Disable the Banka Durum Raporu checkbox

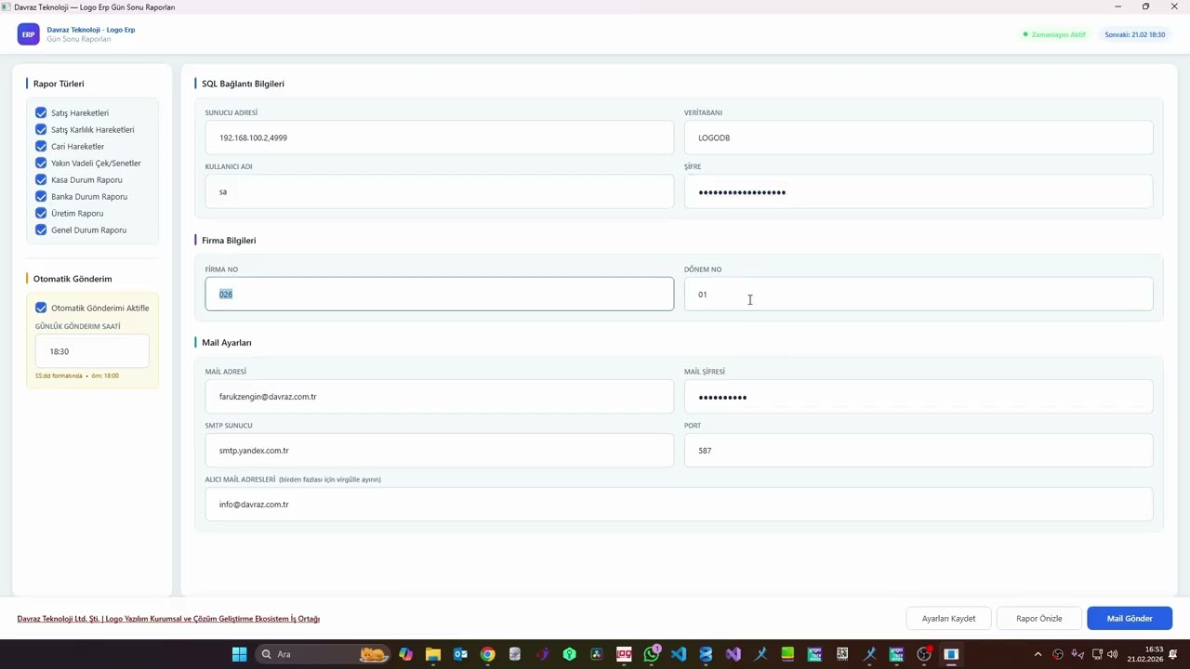[41, 197]
